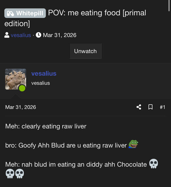Click the bold vesalius username above the post
This screenshot has height=187, width=171.
[44, 74]
